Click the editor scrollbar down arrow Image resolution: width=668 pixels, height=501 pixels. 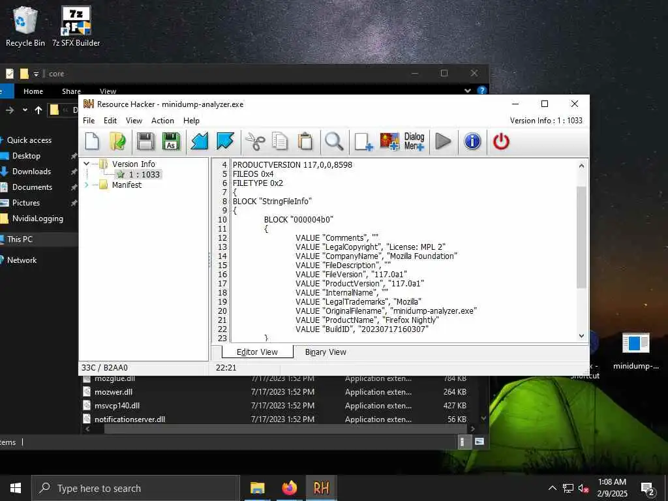pos(581,336)
